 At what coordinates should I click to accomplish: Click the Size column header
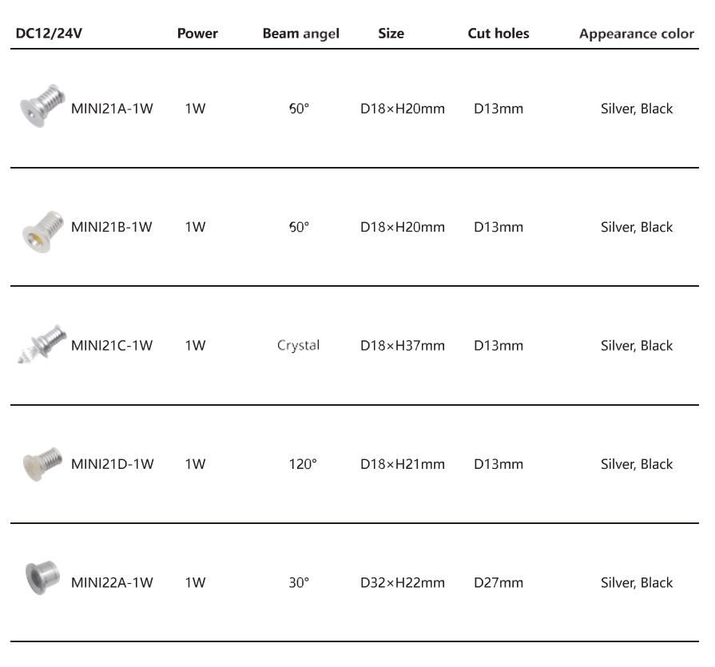[391, 34]
